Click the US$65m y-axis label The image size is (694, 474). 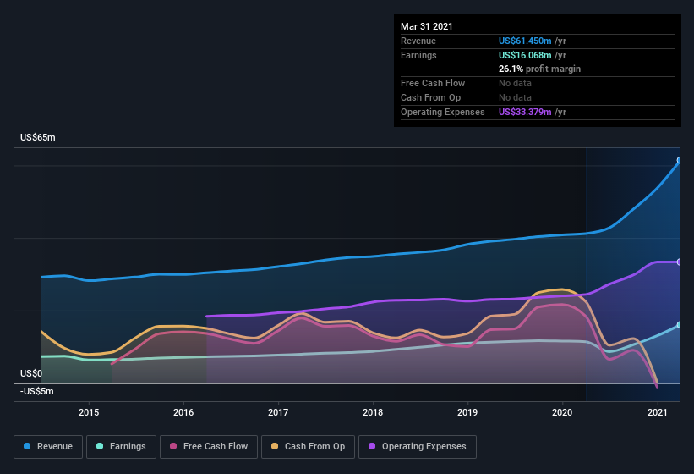(x=38, y=137)
